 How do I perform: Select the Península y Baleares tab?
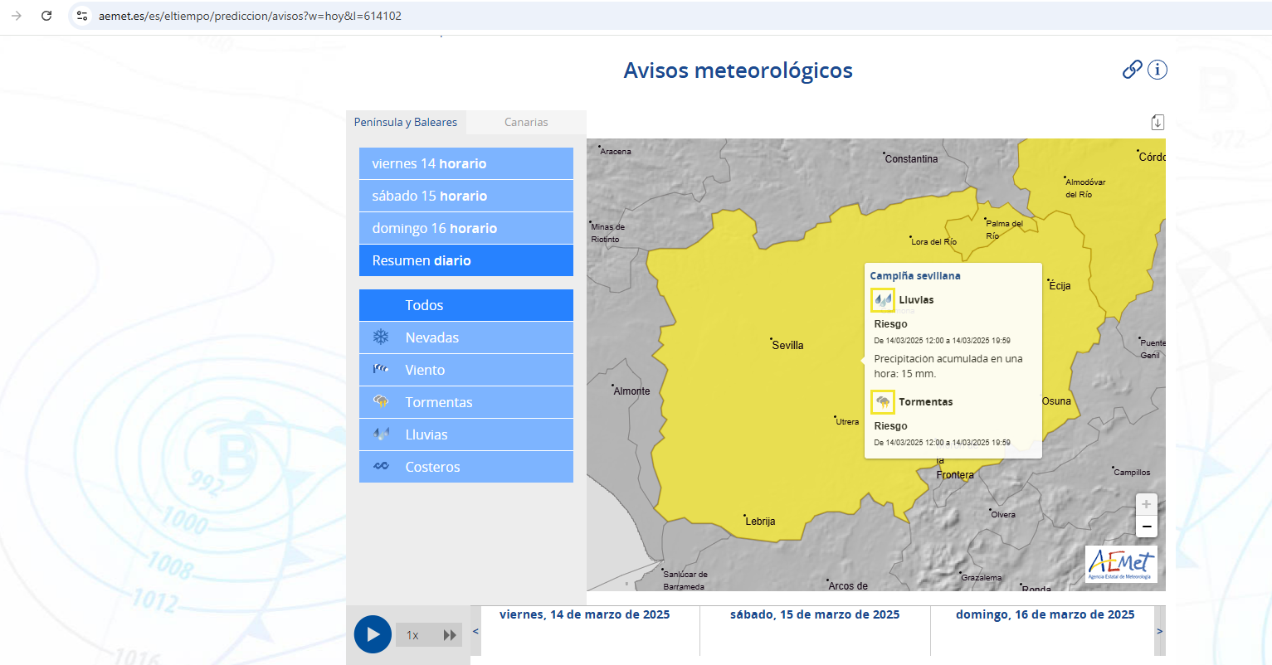[405, 122]
